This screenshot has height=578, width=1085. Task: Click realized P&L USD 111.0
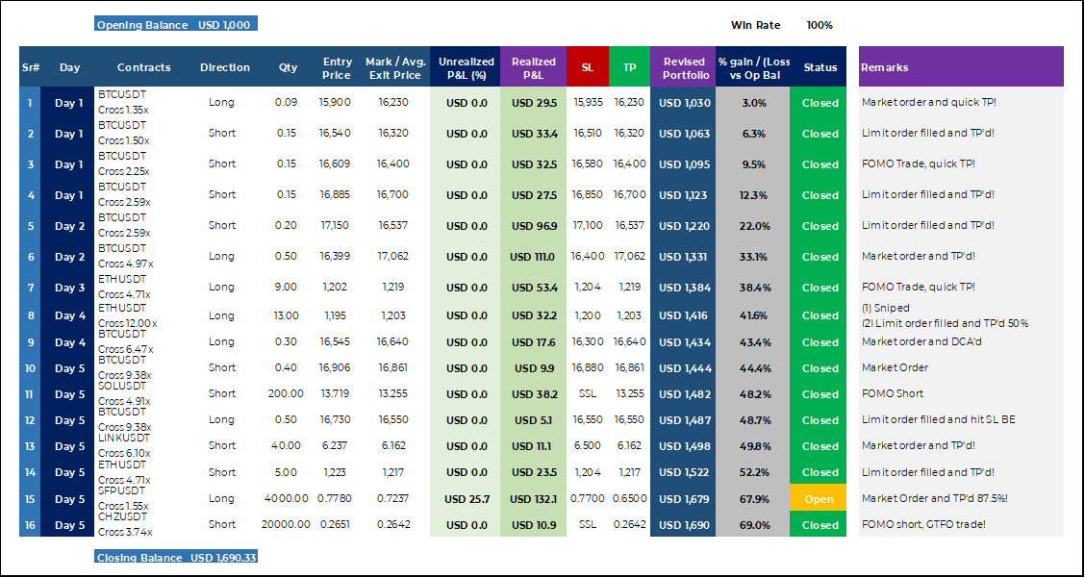click(534, 257)
